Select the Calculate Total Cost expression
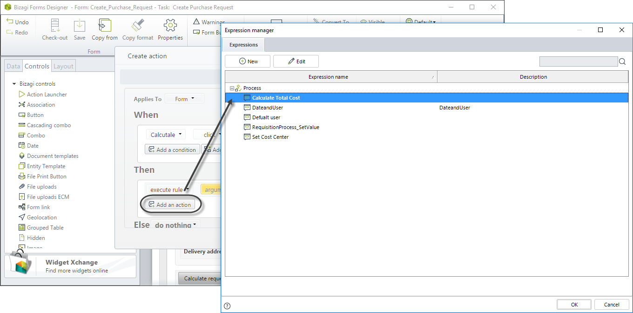Screen dimensions: 633x313 [x=426, y=98]
